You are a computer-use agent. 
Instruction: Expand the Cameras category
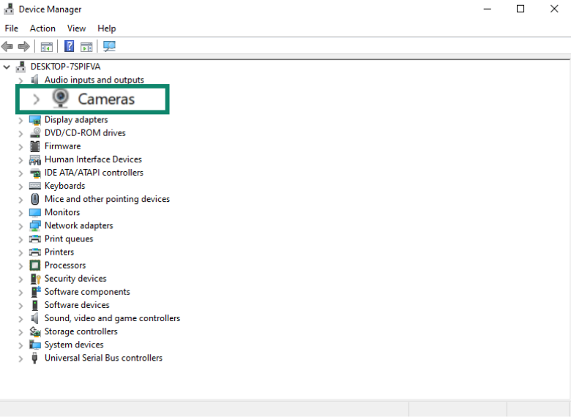point(36,99)
